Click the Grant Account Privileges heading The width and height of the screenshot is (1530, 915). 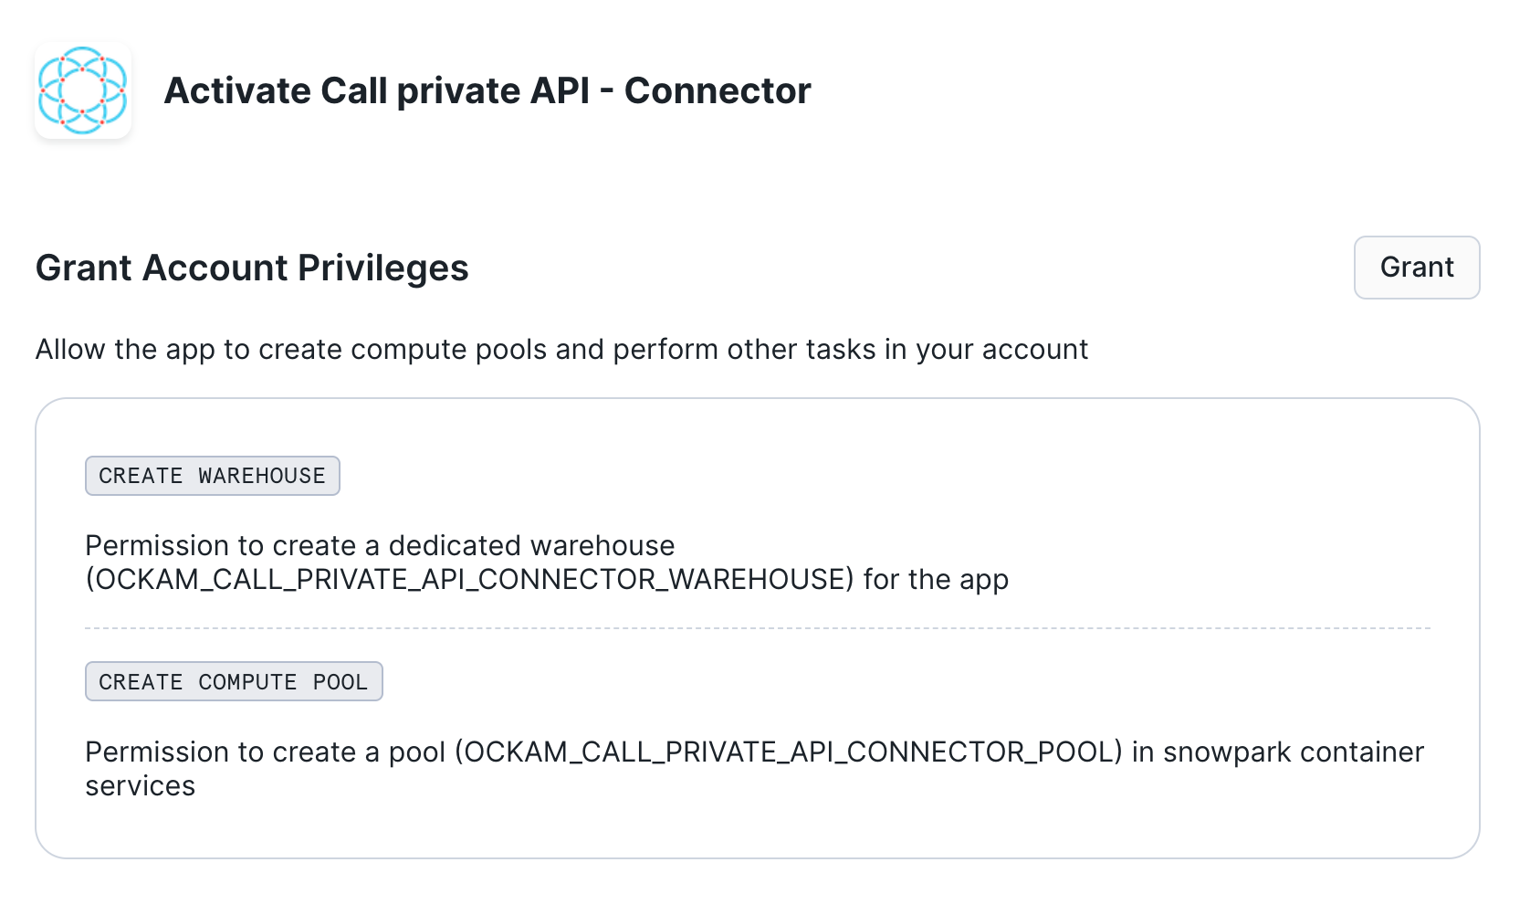click(252, 268)
